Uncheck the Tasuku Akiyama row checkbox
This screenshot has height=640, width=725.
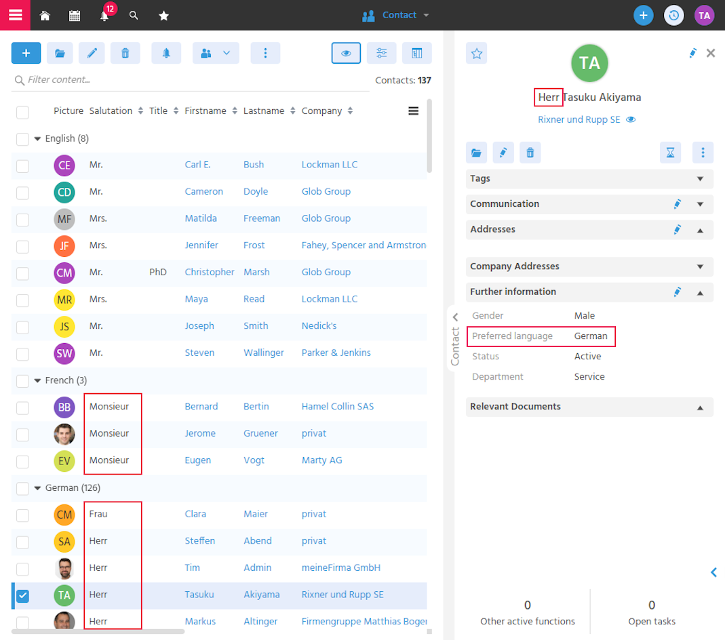[22, 596]
